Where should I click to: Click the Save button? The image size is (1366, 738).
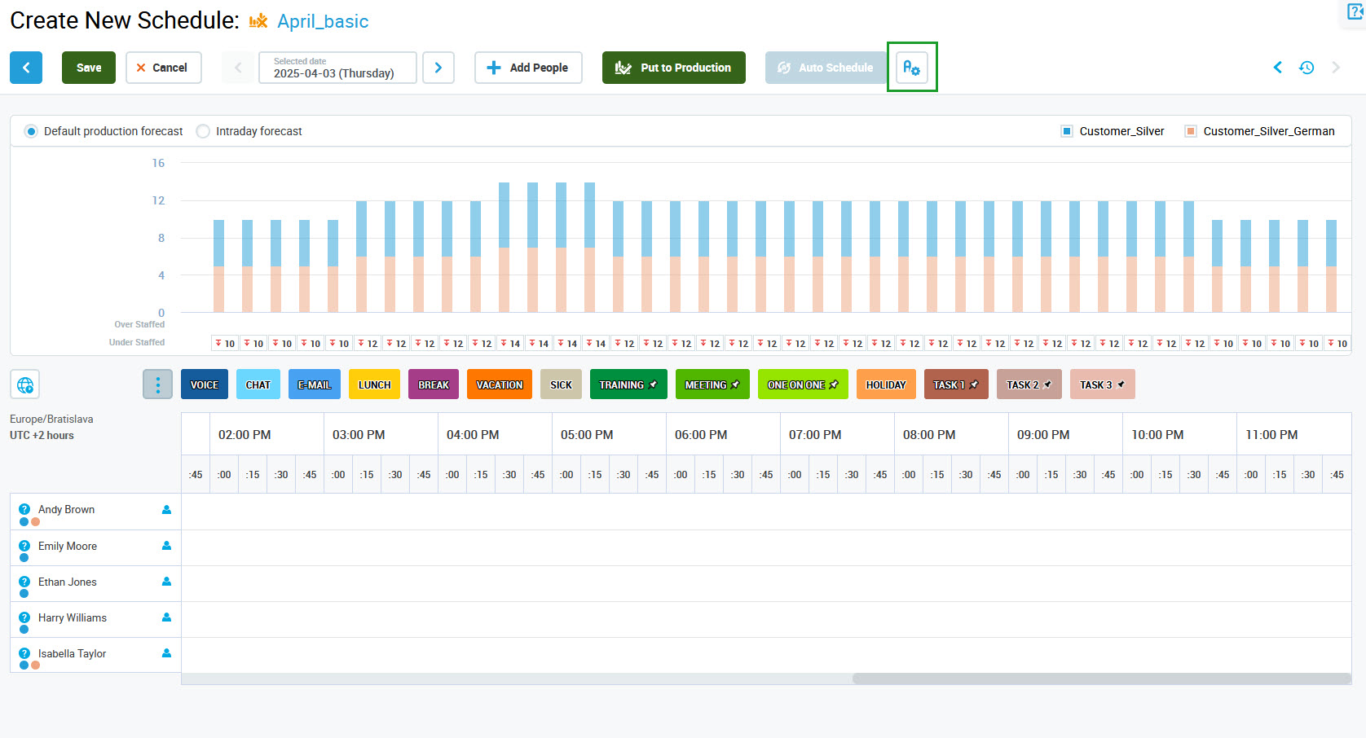tap(89, 68)
